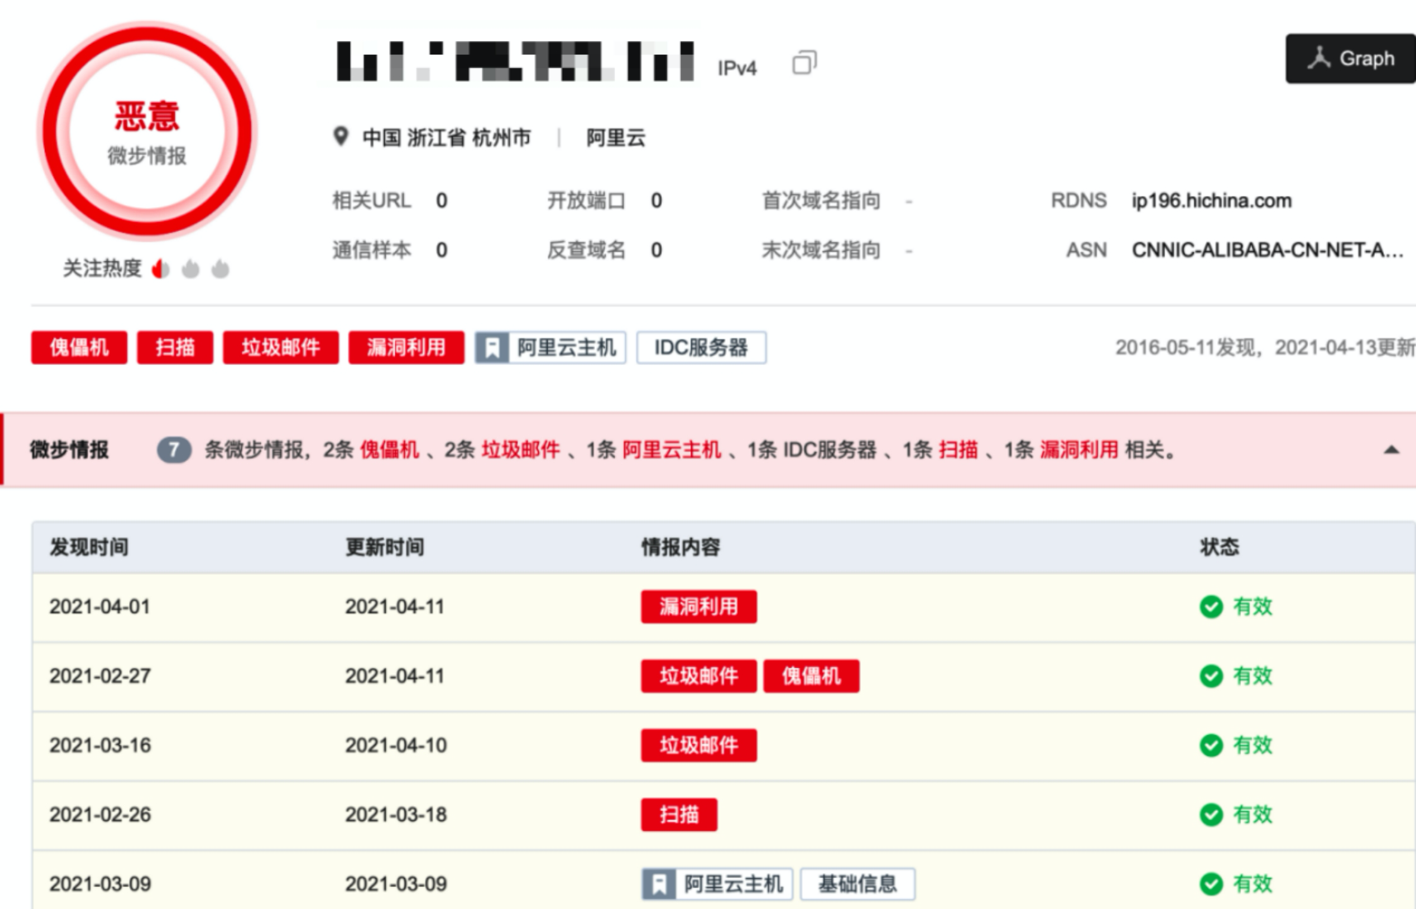Open the RDNS link ip196.hichina.com

pos(1211,201)
